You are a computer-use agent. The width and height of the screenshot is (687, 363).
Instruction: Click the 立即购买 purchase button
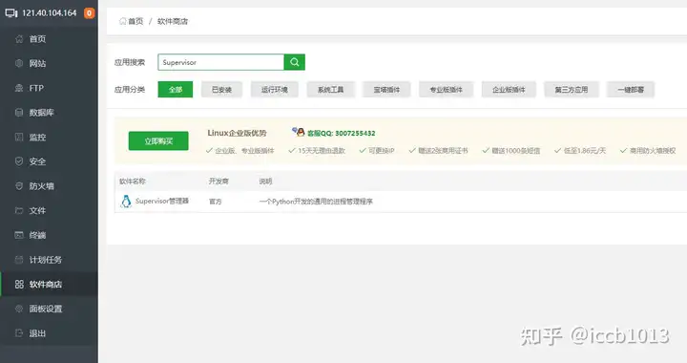pos(158,141)
